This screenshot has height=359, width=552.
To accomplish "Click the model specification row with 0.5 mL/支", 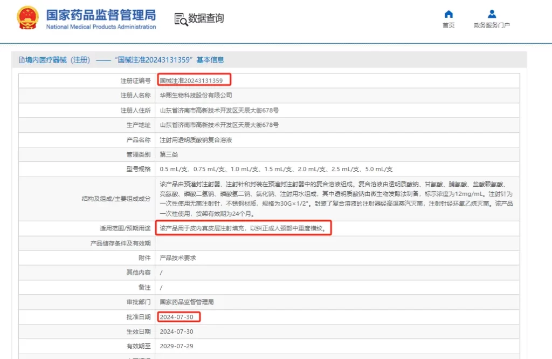I will point(276,169).
